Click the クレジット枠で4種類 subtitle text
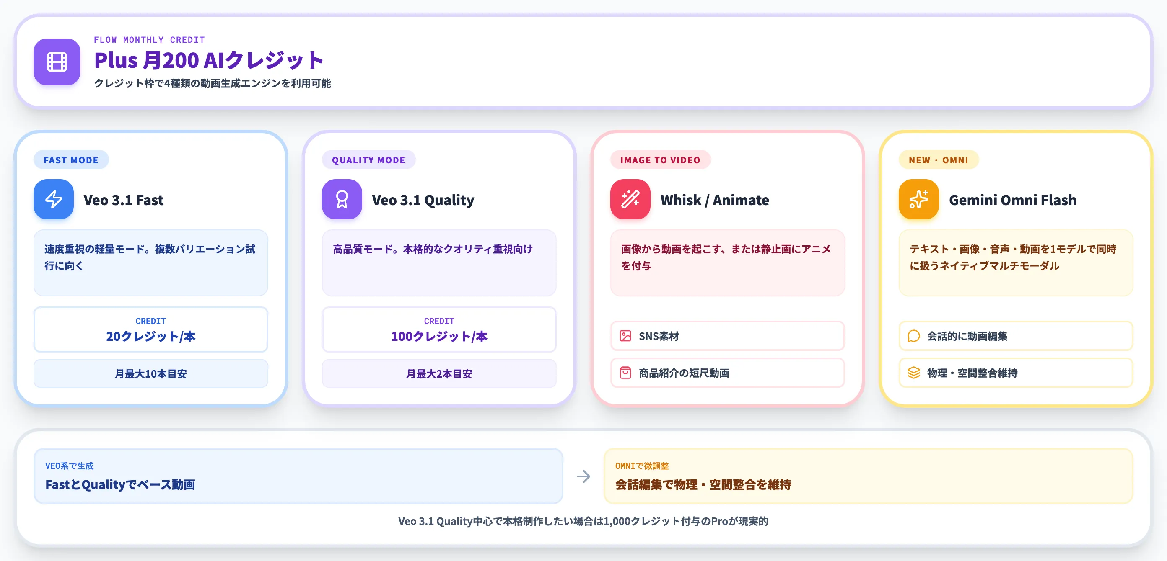This screenshot has width=1167, height=561. 213,83
